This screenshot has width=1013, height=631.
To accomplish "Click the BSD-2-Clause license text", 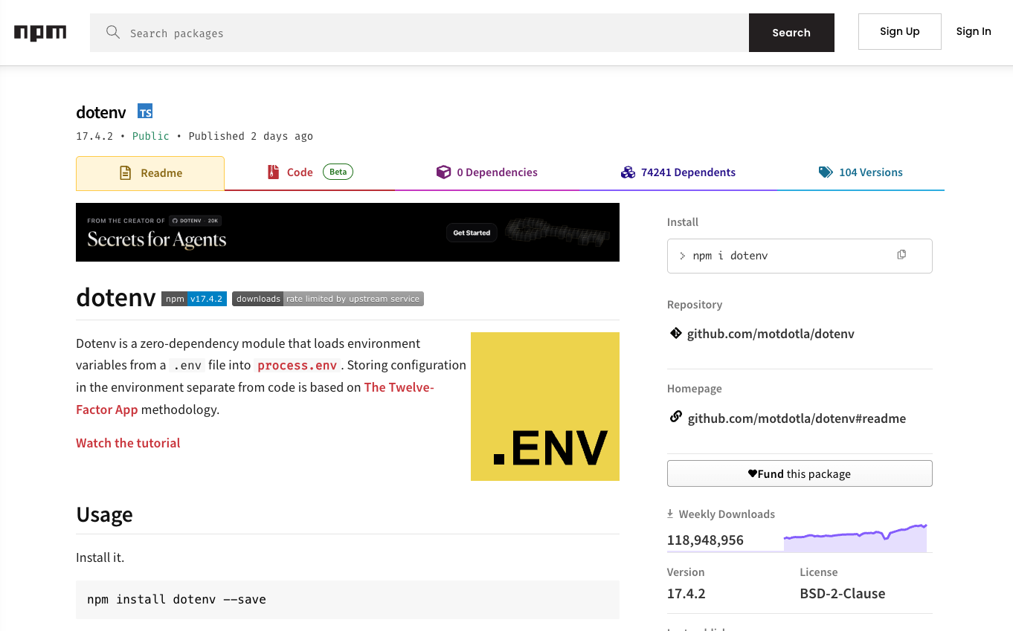I will click(x=843, y=594).
